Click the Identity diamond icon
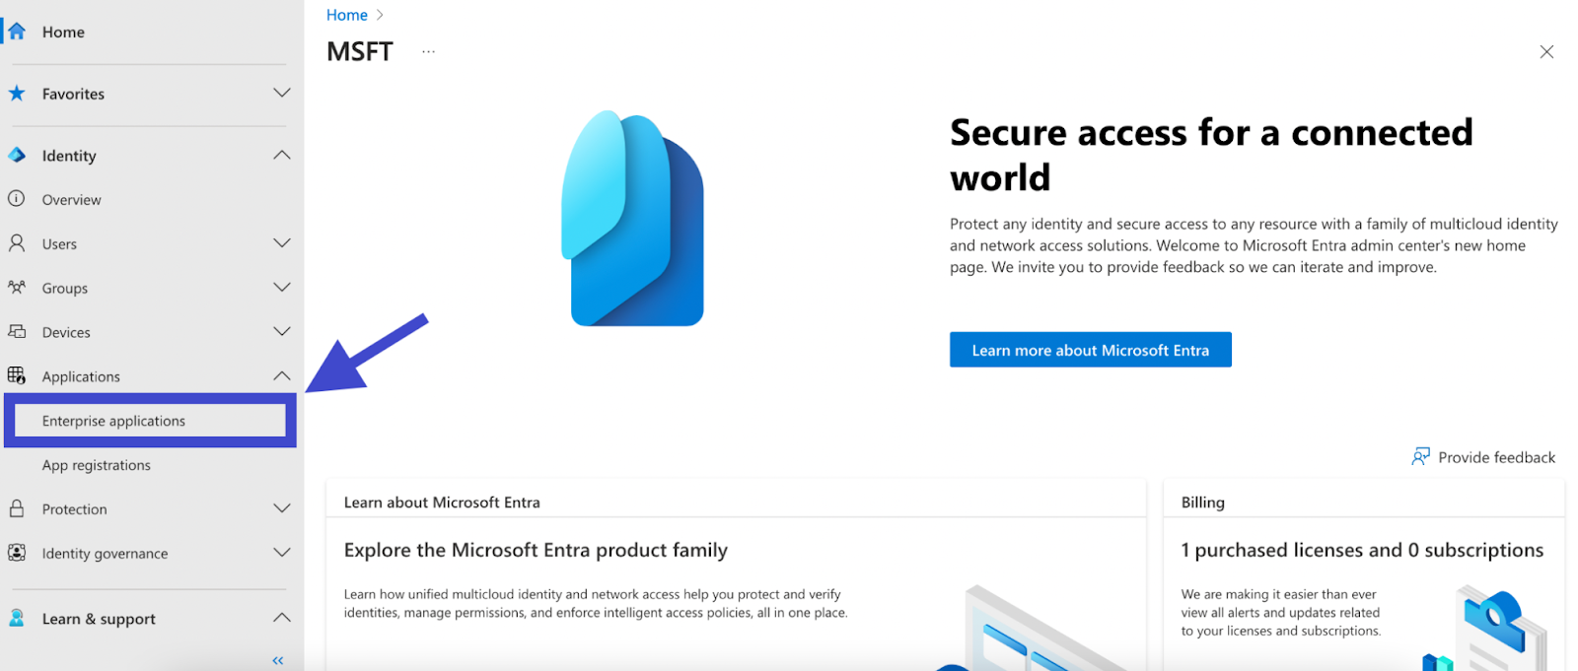Screen dimensions: 1578x671 point(17,156)
